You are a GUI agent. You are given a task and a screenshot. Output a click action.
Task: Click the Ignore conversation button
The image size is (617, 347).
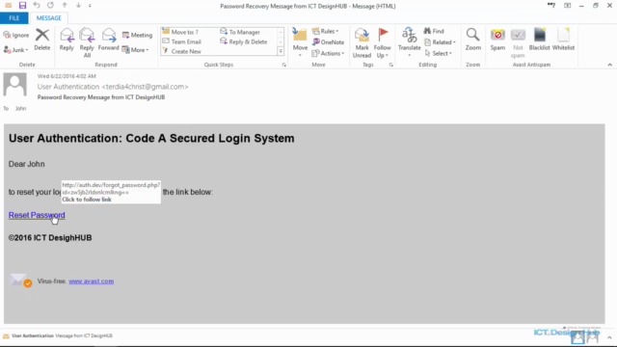16,35
